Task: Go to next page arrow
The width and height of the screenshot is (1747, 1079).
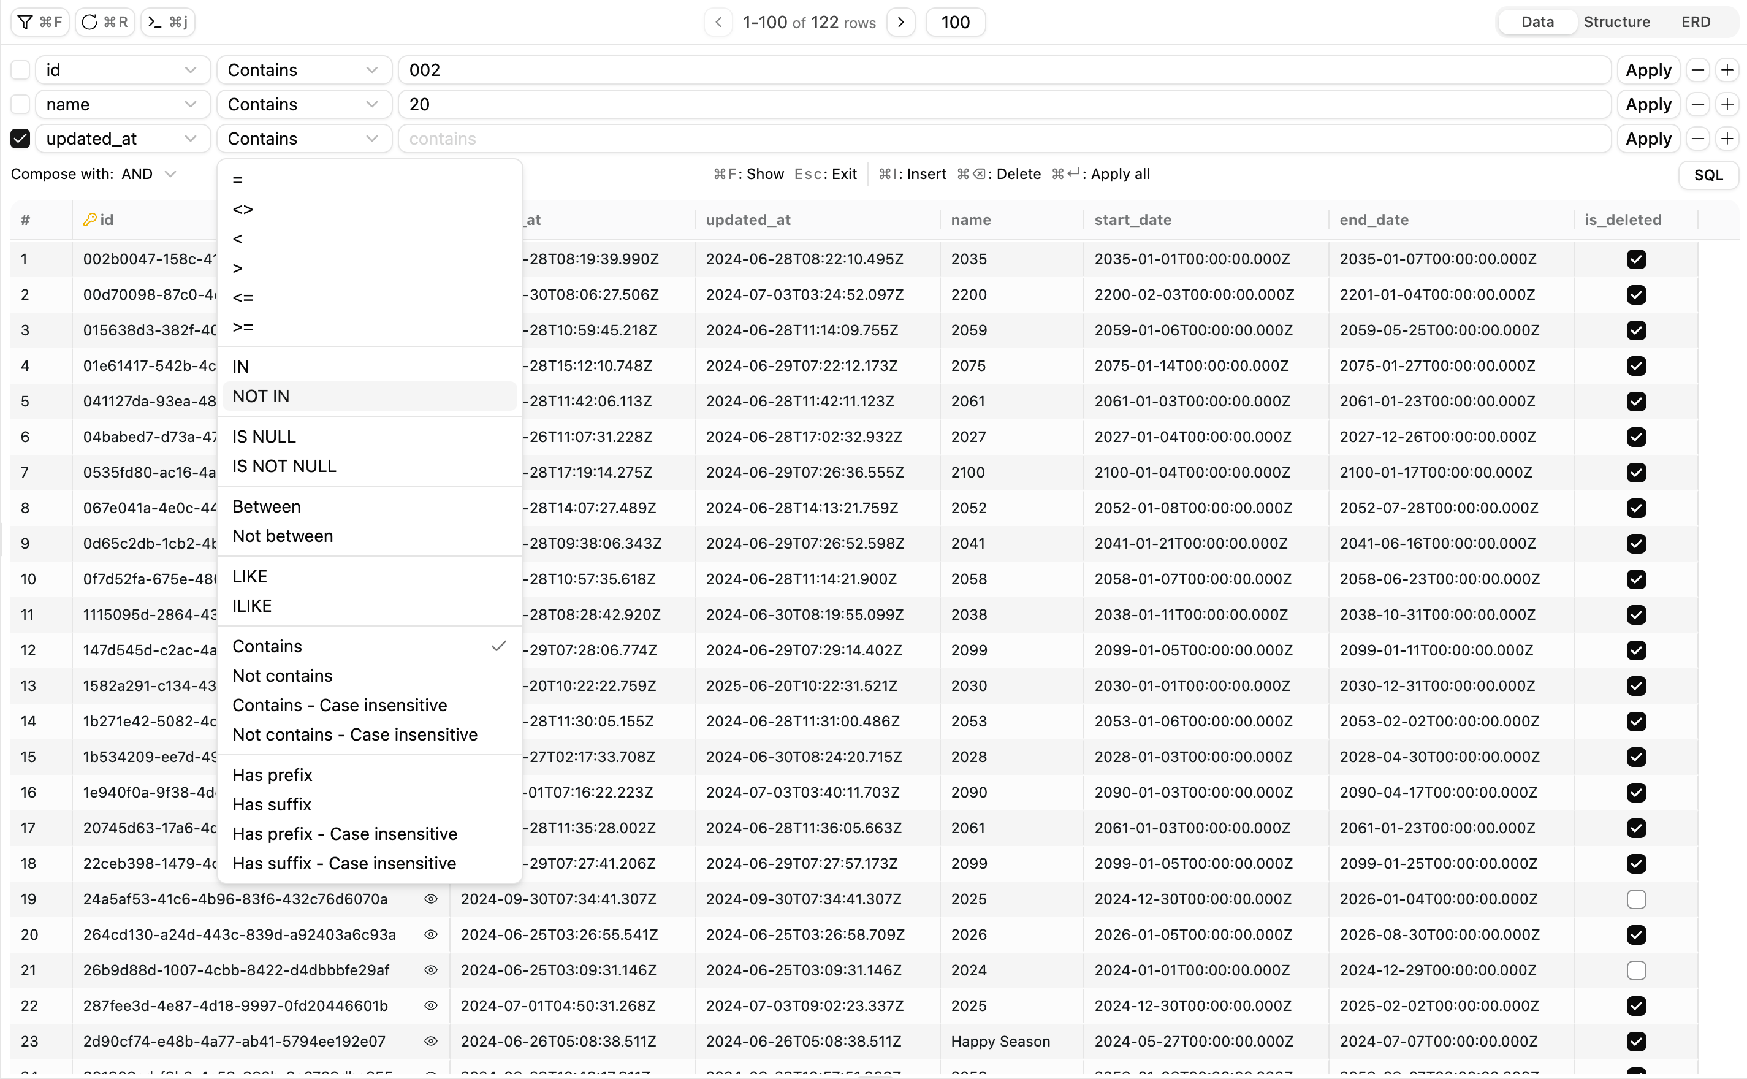Action: click(901, 22)
